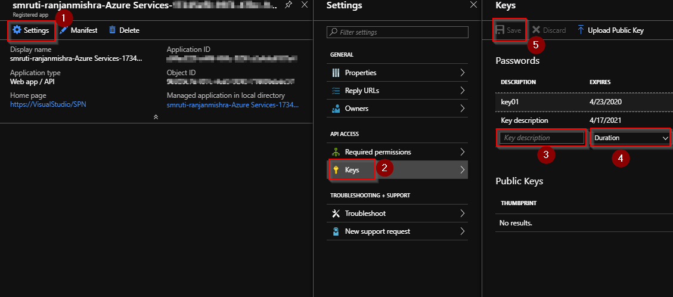Open the managed application link
Image resolution: width=673 pixels, height=297 pixels.
pos(232,104)
